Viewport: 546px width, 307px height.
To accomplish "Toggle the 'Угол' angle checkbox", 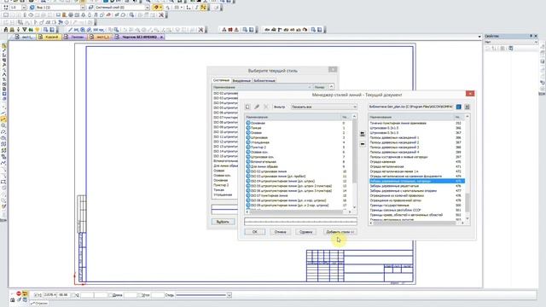I will [x=140, y=295].
